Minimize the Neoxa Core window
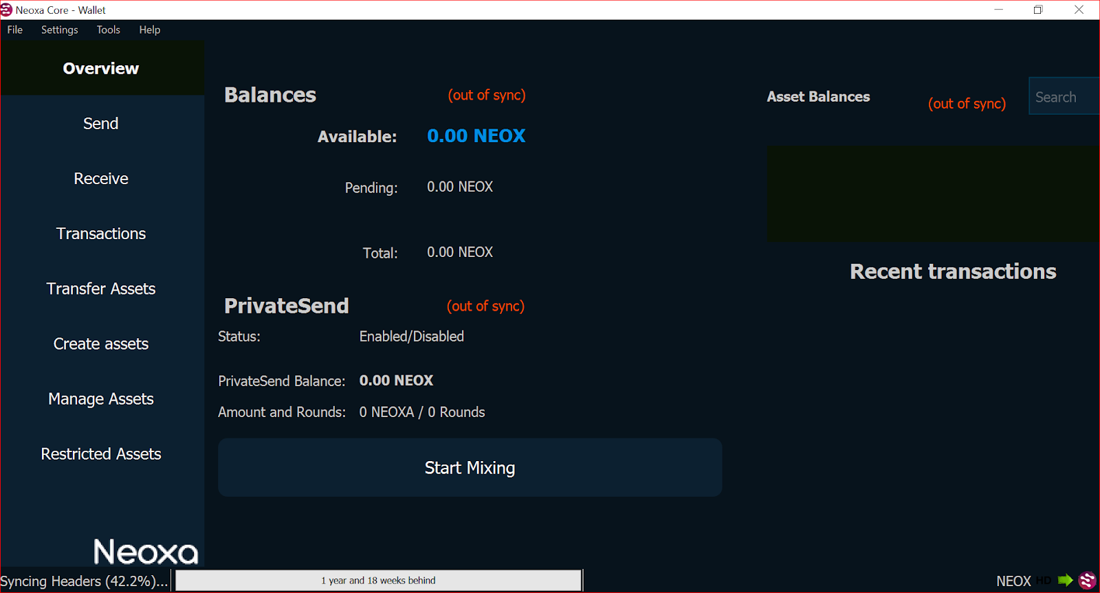This screenshot has width=1100, height=593. [999, 10]
